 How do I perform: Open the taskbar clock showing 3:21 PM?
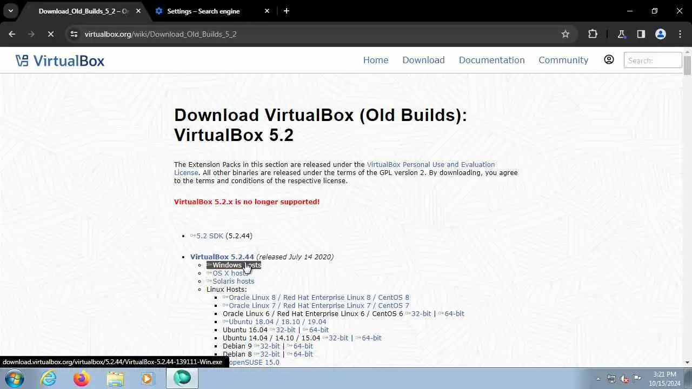click(664, 378)
